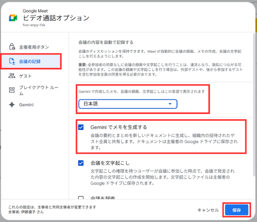Click the Google Meet camera logo
This screenshot has width=257, height=222.
pyautogui.click(x=13, y=18)
